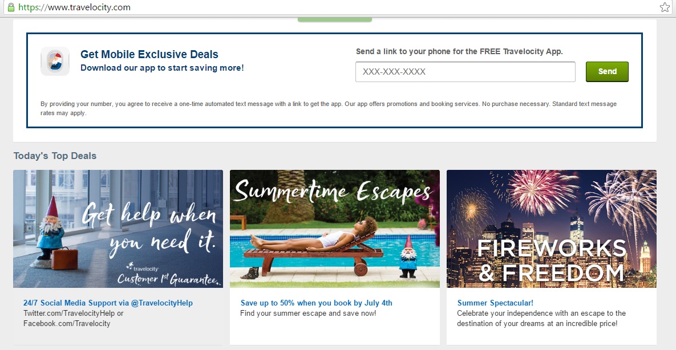Open the Save up to 50% July 4th link
Viewport: 676px width, 350px height.
point(317,303)
